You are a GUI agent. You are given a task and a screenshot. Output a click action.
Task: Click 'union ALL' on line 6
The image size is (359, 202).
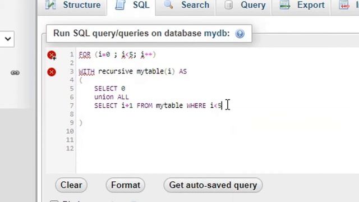click(112, 97)
